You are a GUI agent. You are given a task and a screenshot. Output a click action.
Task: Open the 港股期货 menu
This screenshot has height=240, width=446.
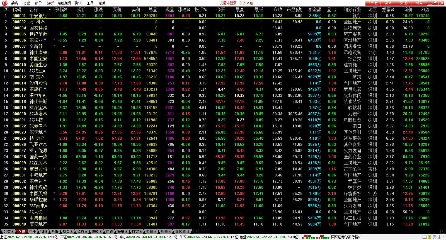[64, 3]
